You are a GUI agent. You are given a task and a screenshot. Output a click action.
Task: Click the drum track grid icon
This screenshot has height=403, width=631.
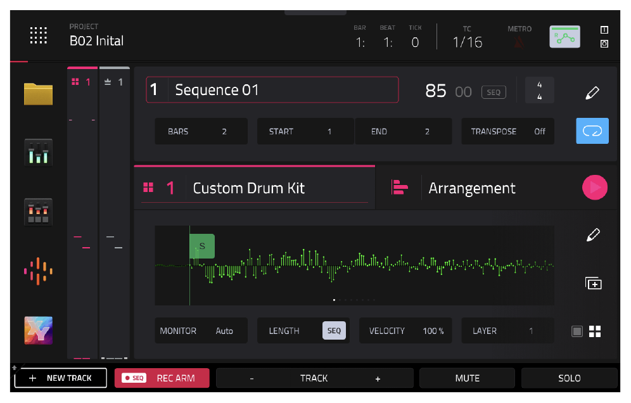point(148,188)
